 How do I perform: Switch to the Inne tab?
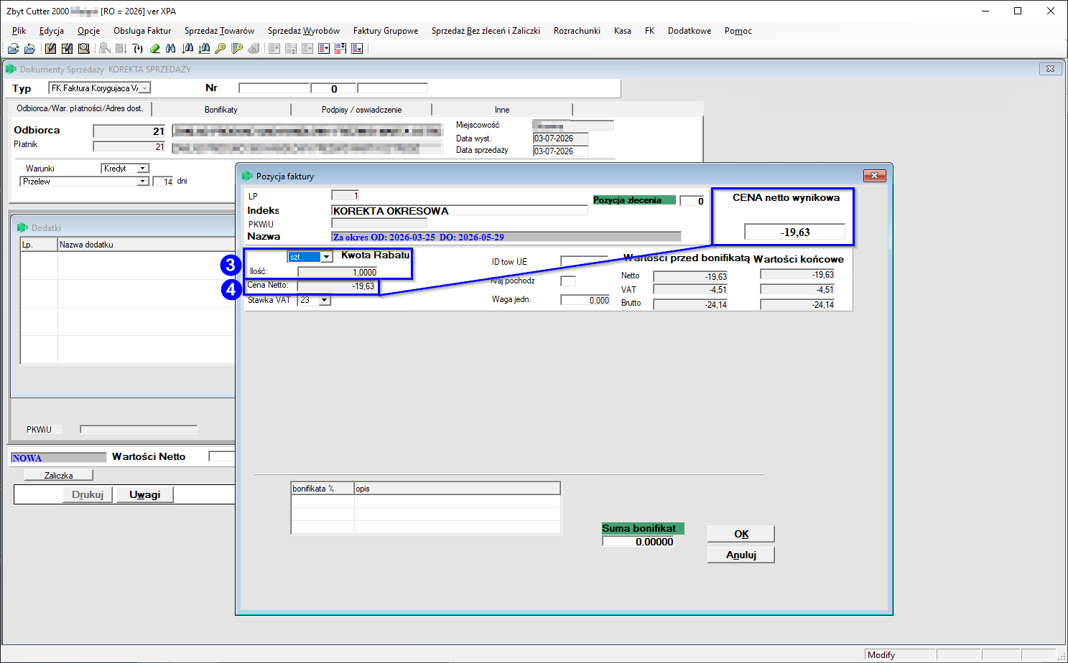tap(502, 110)
